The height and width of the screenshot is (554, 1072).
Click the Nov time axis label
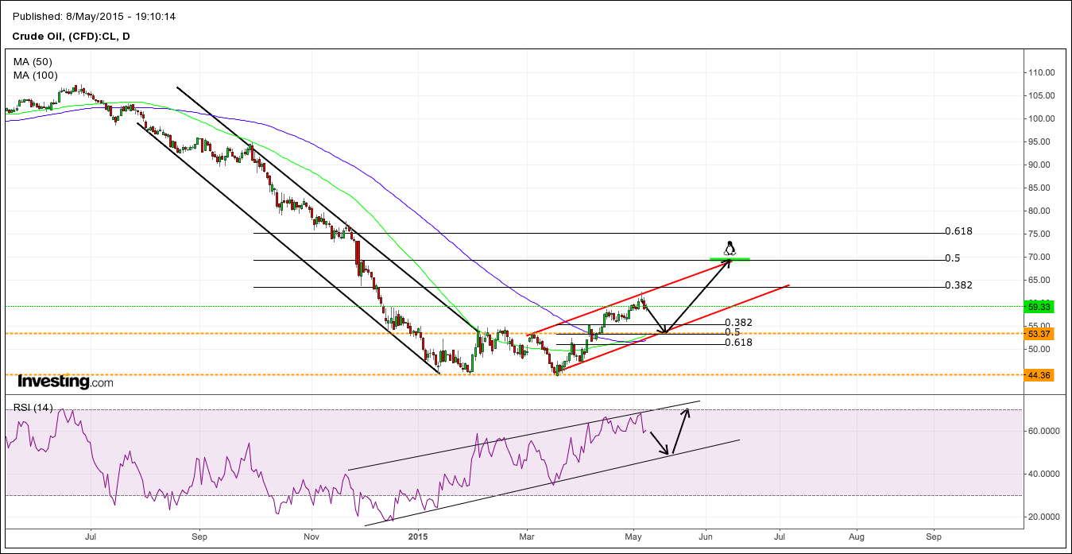click(312, 537)
